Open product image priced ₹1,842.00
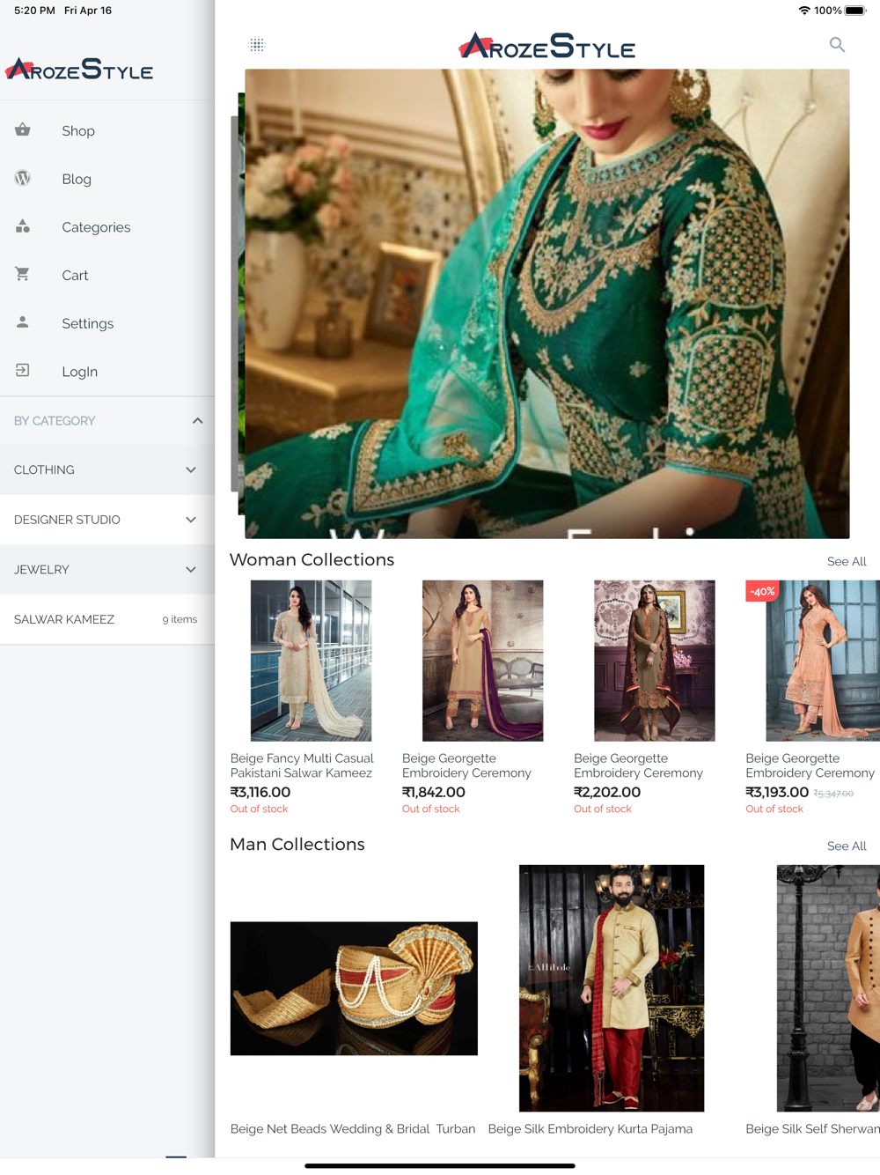The image size is (880, 1175). (482, 661)
